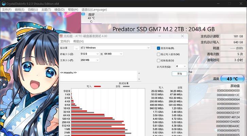247x136 pixels.
Task: Open the 64 MB maximum transfer size dropdown
Action: pos(113,54)
